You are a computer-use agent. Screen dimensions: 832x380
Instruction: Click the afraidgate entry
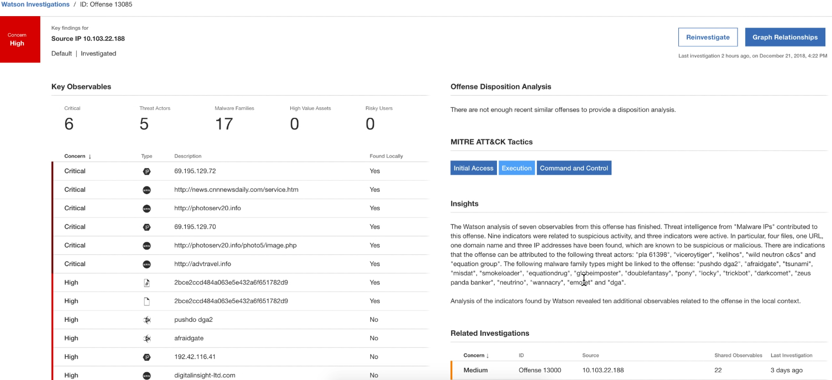coord(189,338)
